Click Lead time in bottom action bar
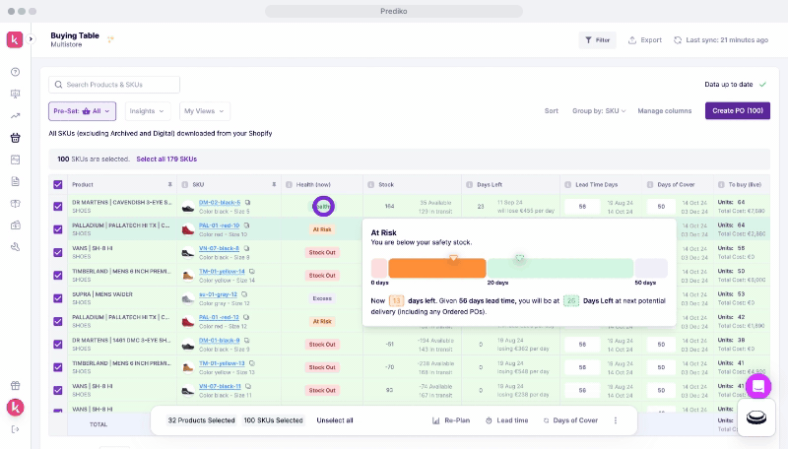The height and width of the screenshot is (449, 788). 506,420
